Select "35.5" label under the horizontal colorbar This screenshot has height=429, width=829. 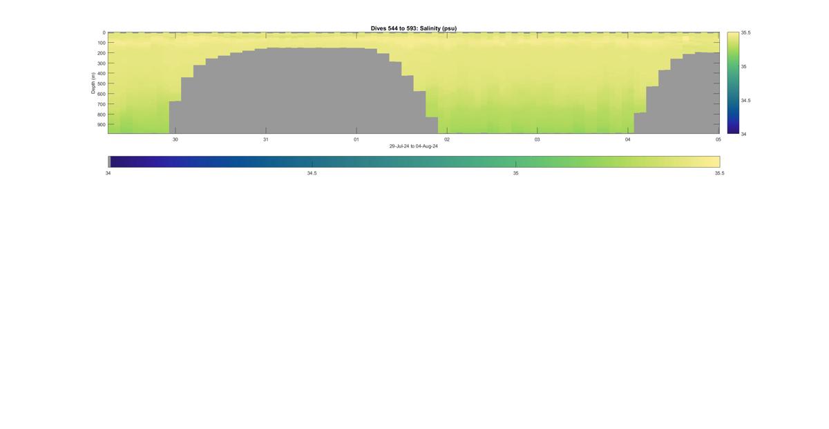[x=720, y=173]
